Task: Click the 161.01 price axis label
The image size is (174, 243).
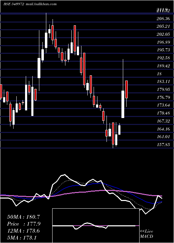Action: click(x=163, y=137)
